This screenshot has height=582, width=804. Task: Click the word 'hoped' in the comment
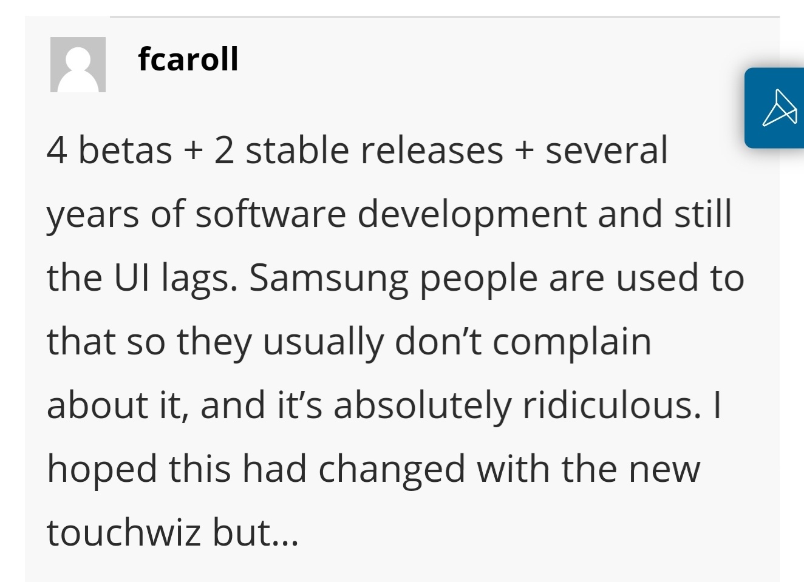(x=102, y=469)
